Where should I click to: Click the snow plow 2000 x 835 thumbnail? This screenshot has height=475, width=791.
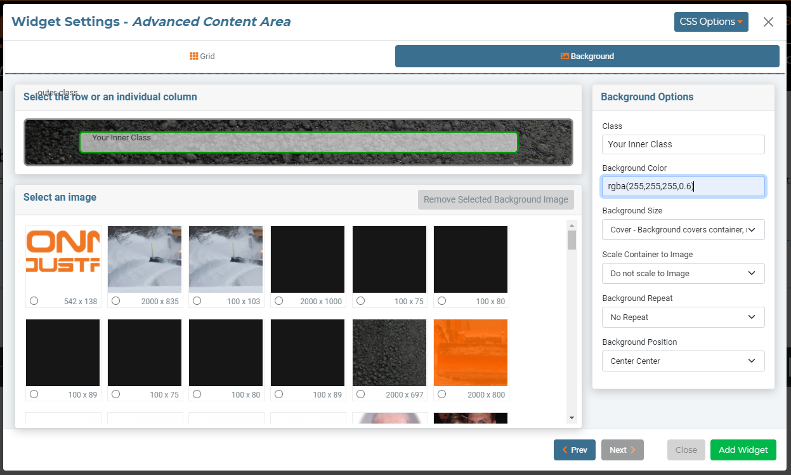point(145,259)
